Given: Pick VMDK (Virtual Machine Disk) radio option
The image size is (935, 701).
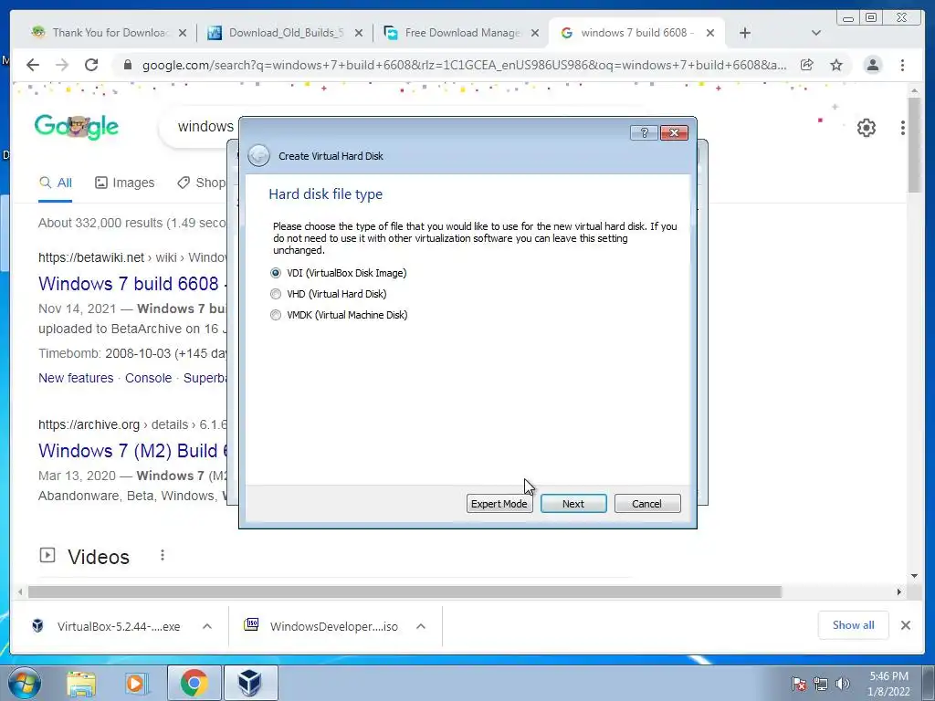Looking at the screenshot, I should point(339,315).
